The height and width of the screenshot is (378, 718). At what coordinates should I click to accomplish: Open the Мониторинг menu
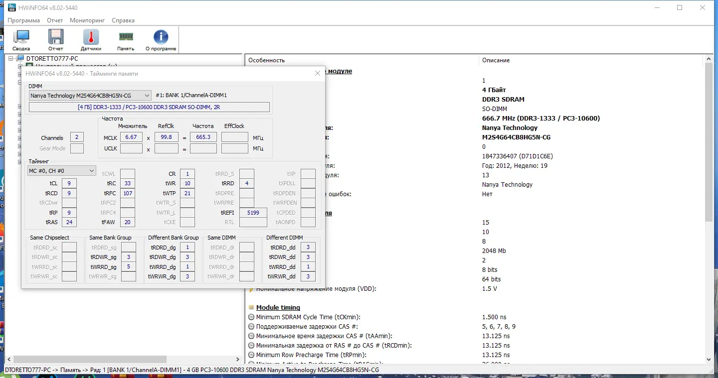pos(87,20)
